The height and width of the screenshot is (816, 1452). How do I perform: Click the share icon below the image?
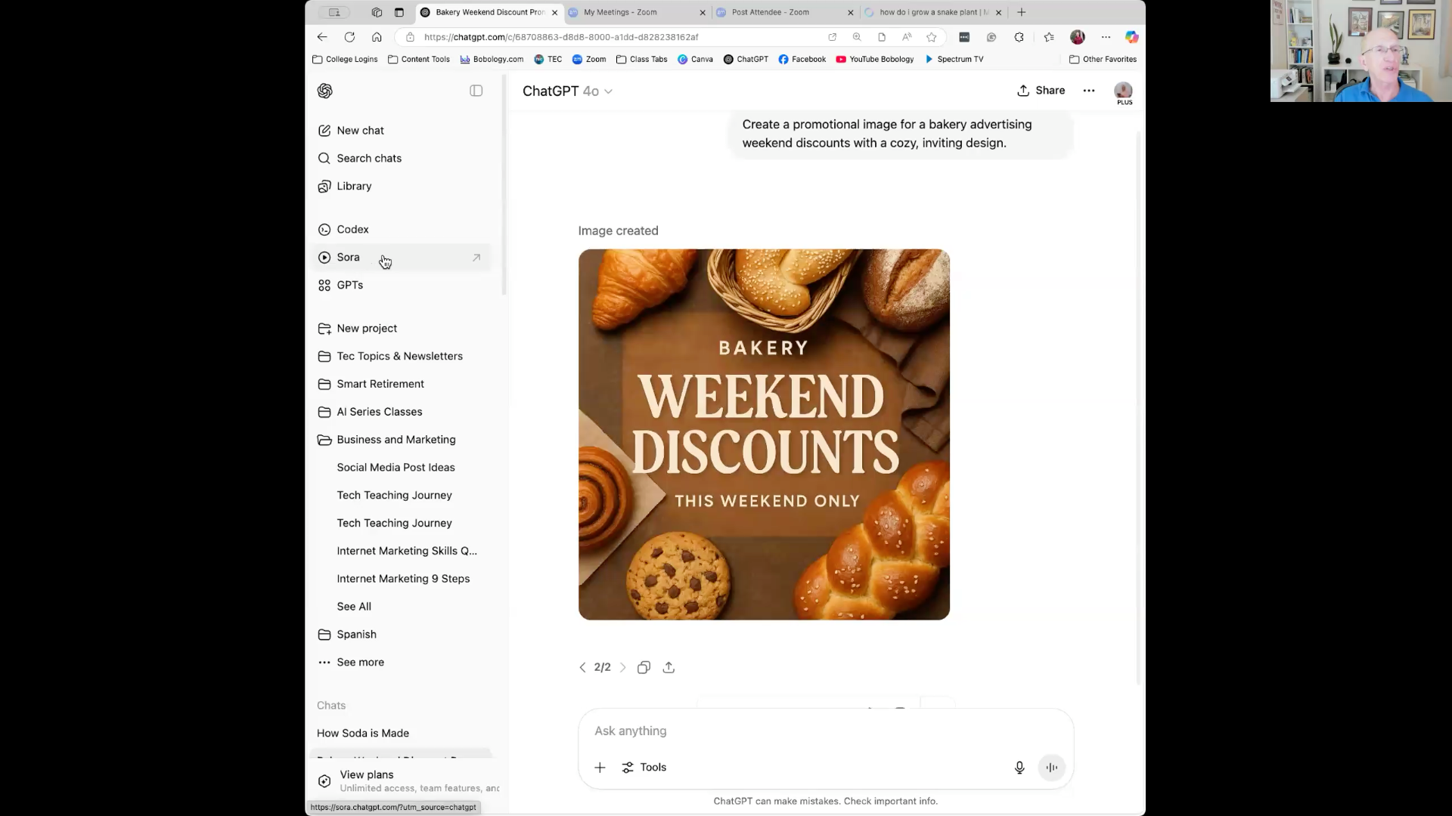669,668
